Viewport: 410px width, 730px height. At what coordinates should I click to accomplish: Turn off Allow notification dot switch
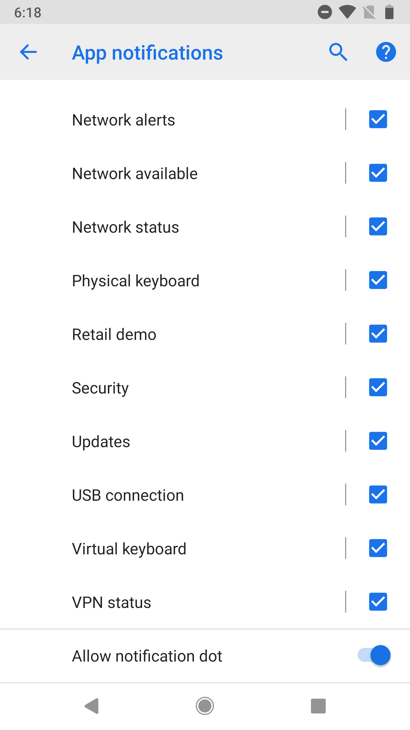pos(374,655)
